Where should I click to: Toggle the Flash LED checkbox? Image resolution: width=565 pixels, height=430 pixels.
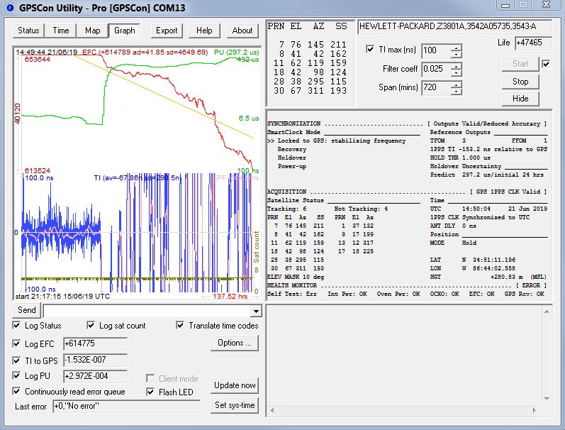click(151, 392)
